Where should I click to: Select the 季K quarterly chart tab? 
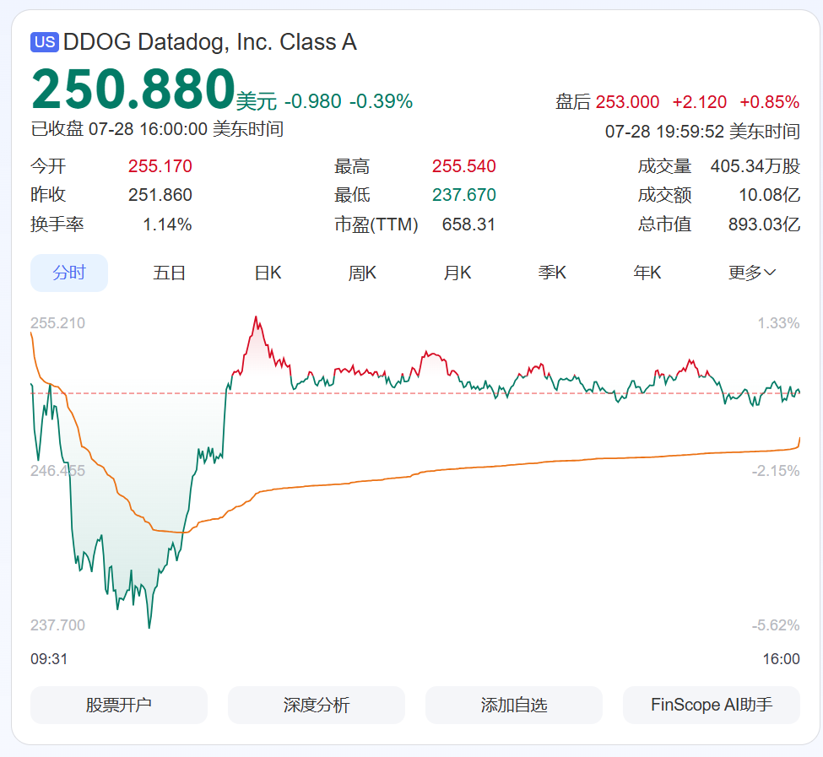tap(552, 273)
